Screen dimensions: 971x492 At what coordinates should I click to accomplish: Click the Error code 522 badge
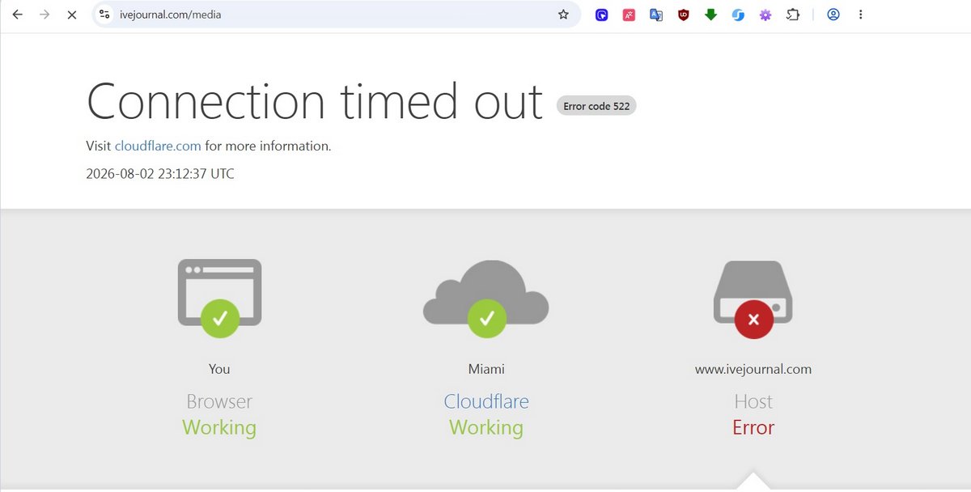596,106
